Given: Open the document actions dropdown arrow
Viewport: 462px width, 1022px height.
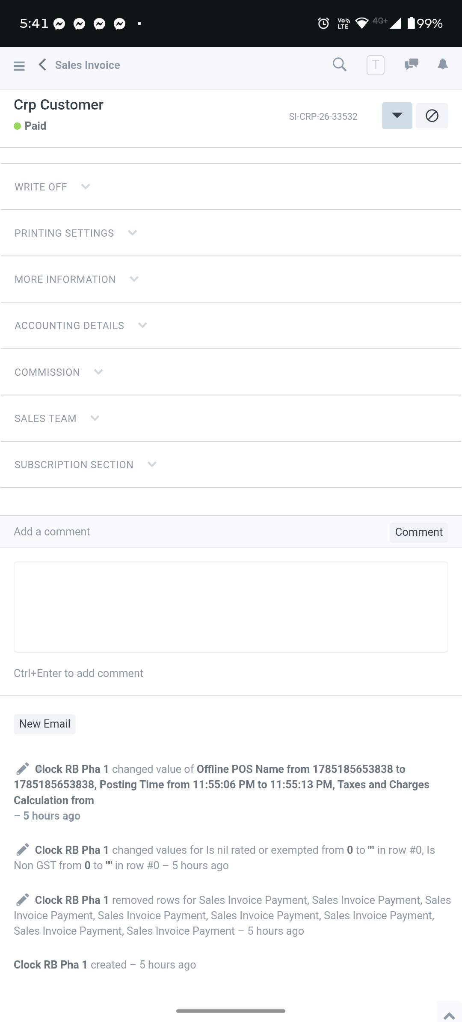Looking at the screenshot, I should pos(397,116).
